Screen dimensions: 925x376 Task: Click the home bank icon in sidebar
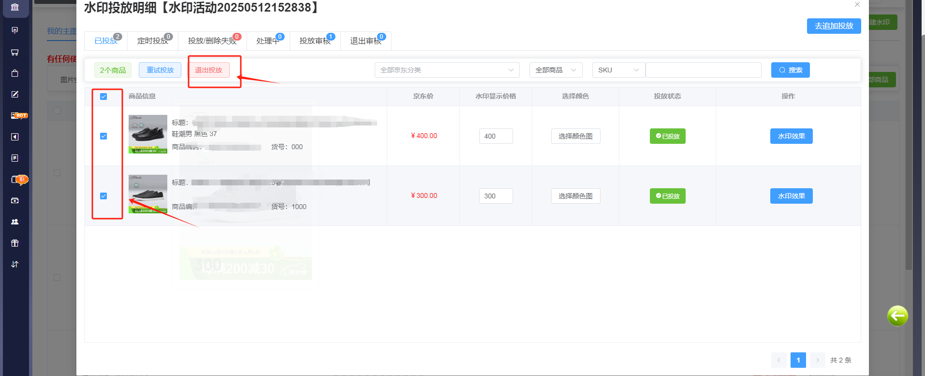click(15, 7)
